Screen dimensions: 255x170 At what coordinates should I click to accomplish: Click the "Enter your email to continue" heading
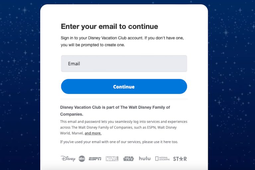pyautogui.click(x=109, y=27)
